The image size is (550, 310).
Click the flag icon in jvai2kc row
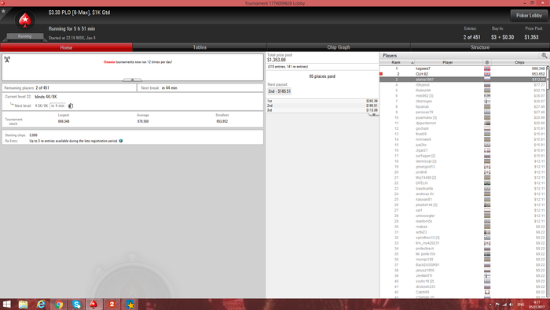click(487, 145)
